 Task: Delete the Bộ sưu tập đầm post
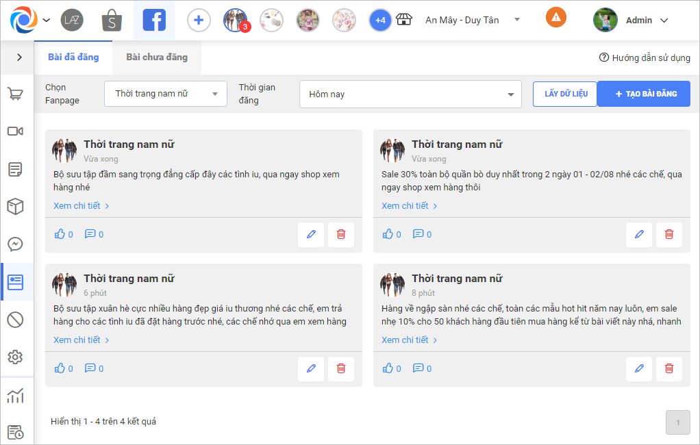click(x=341, y=235)
